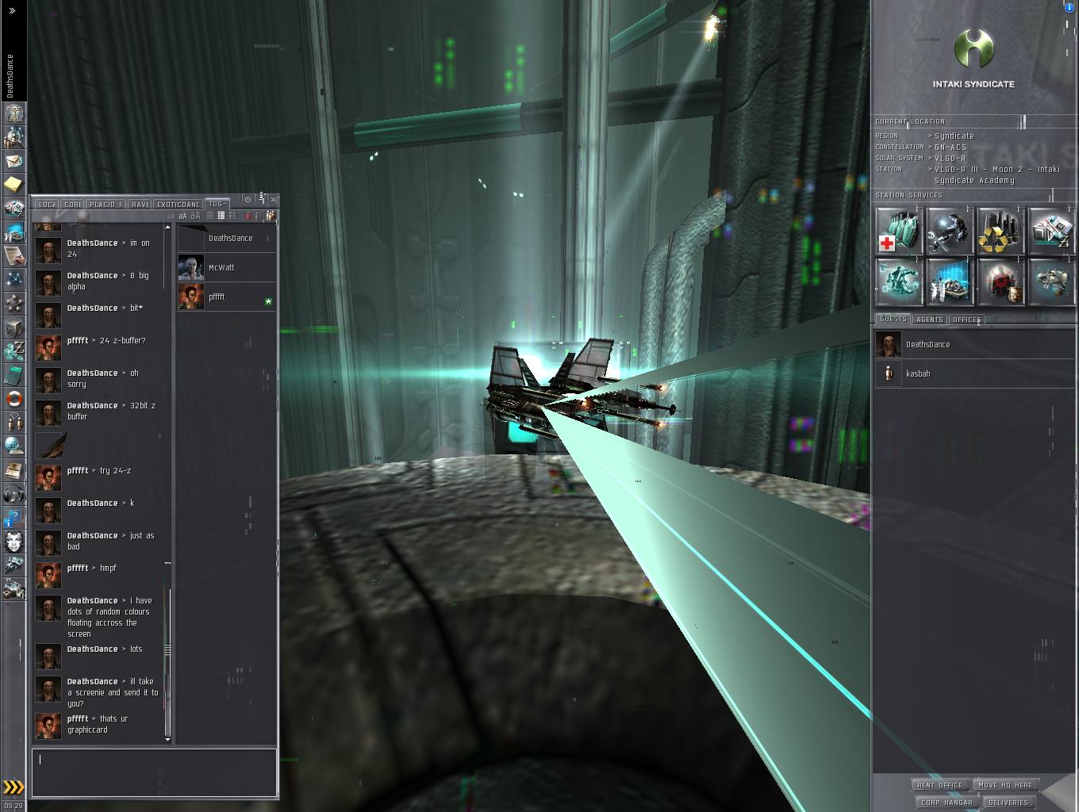Open the bounty office red-target service

click(1000, 282)
